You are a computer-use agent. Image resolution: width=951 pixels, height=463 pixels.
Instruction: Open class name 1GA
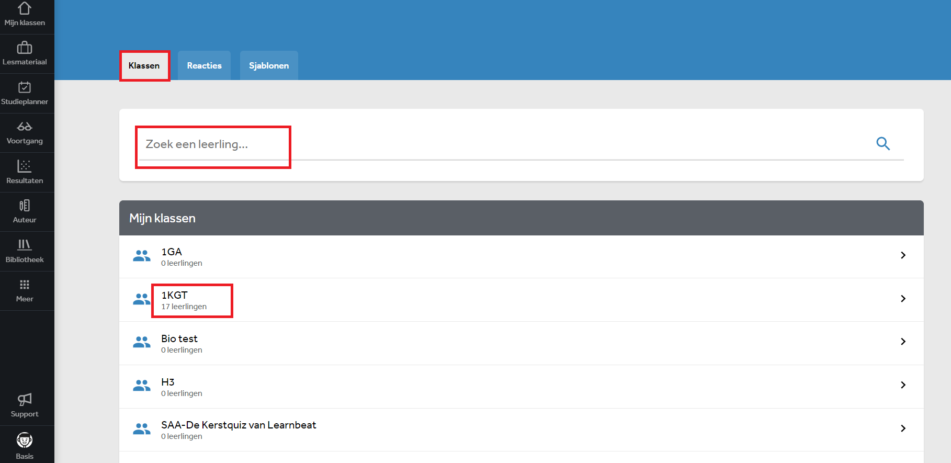pyautogui.click(x=172, y=252)
